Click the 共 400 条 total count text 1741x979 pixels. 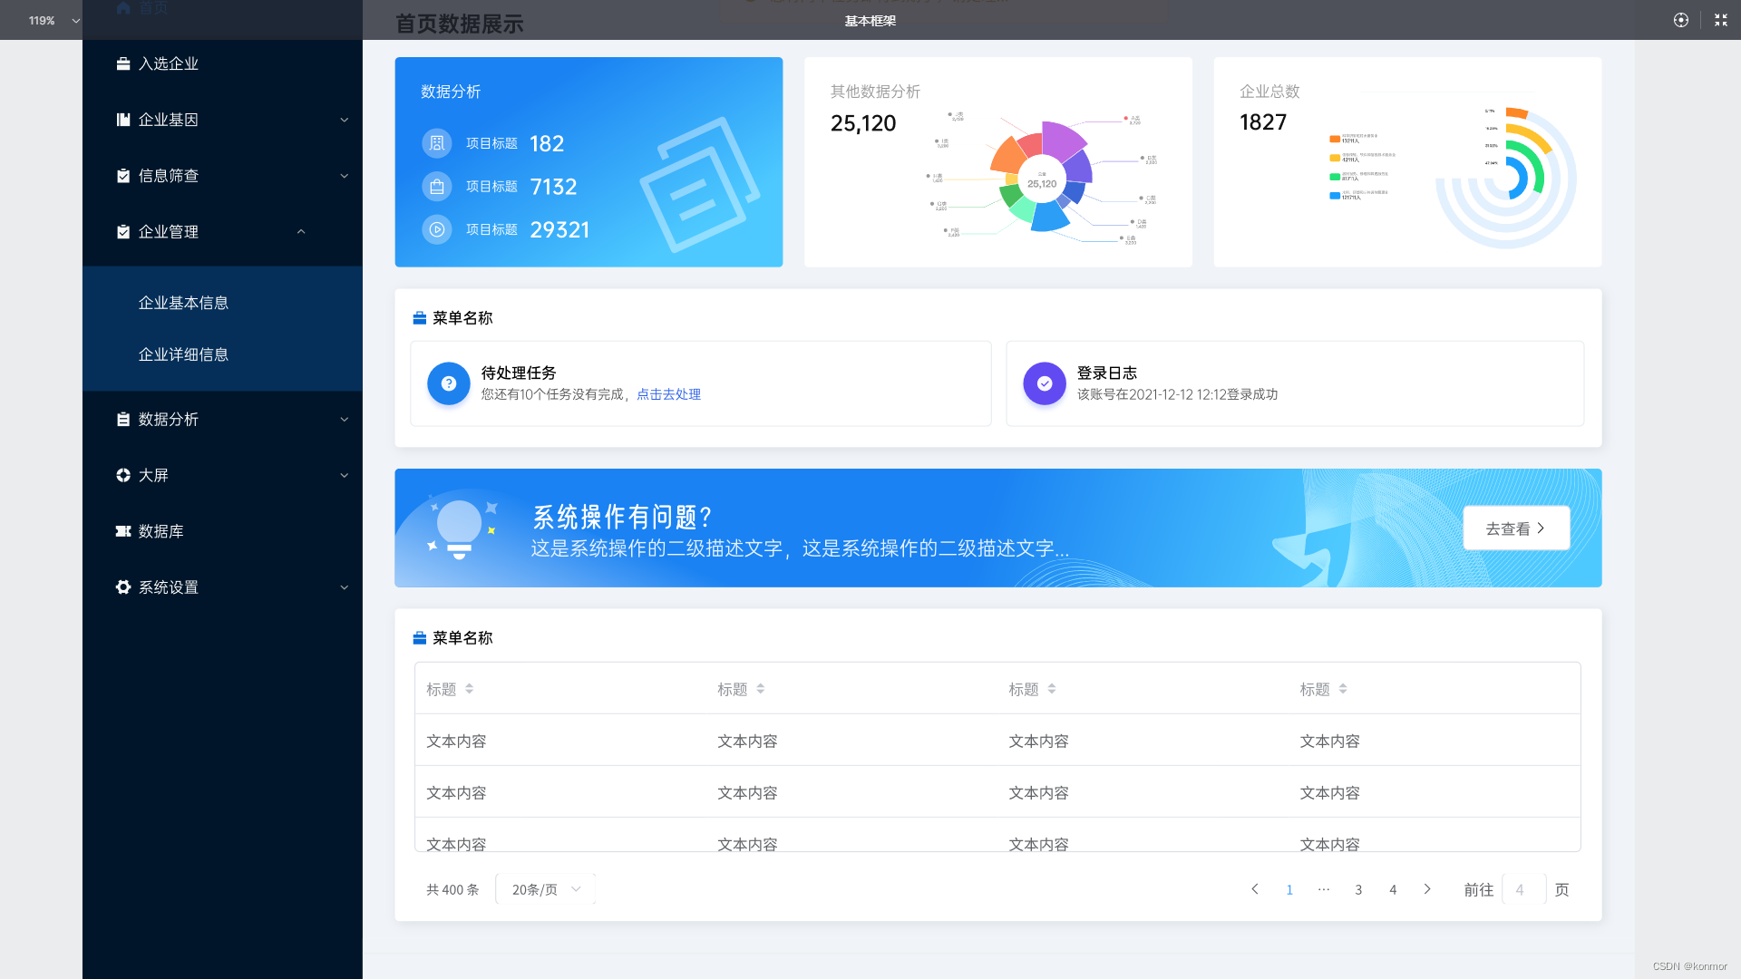(x=452, y=889)
